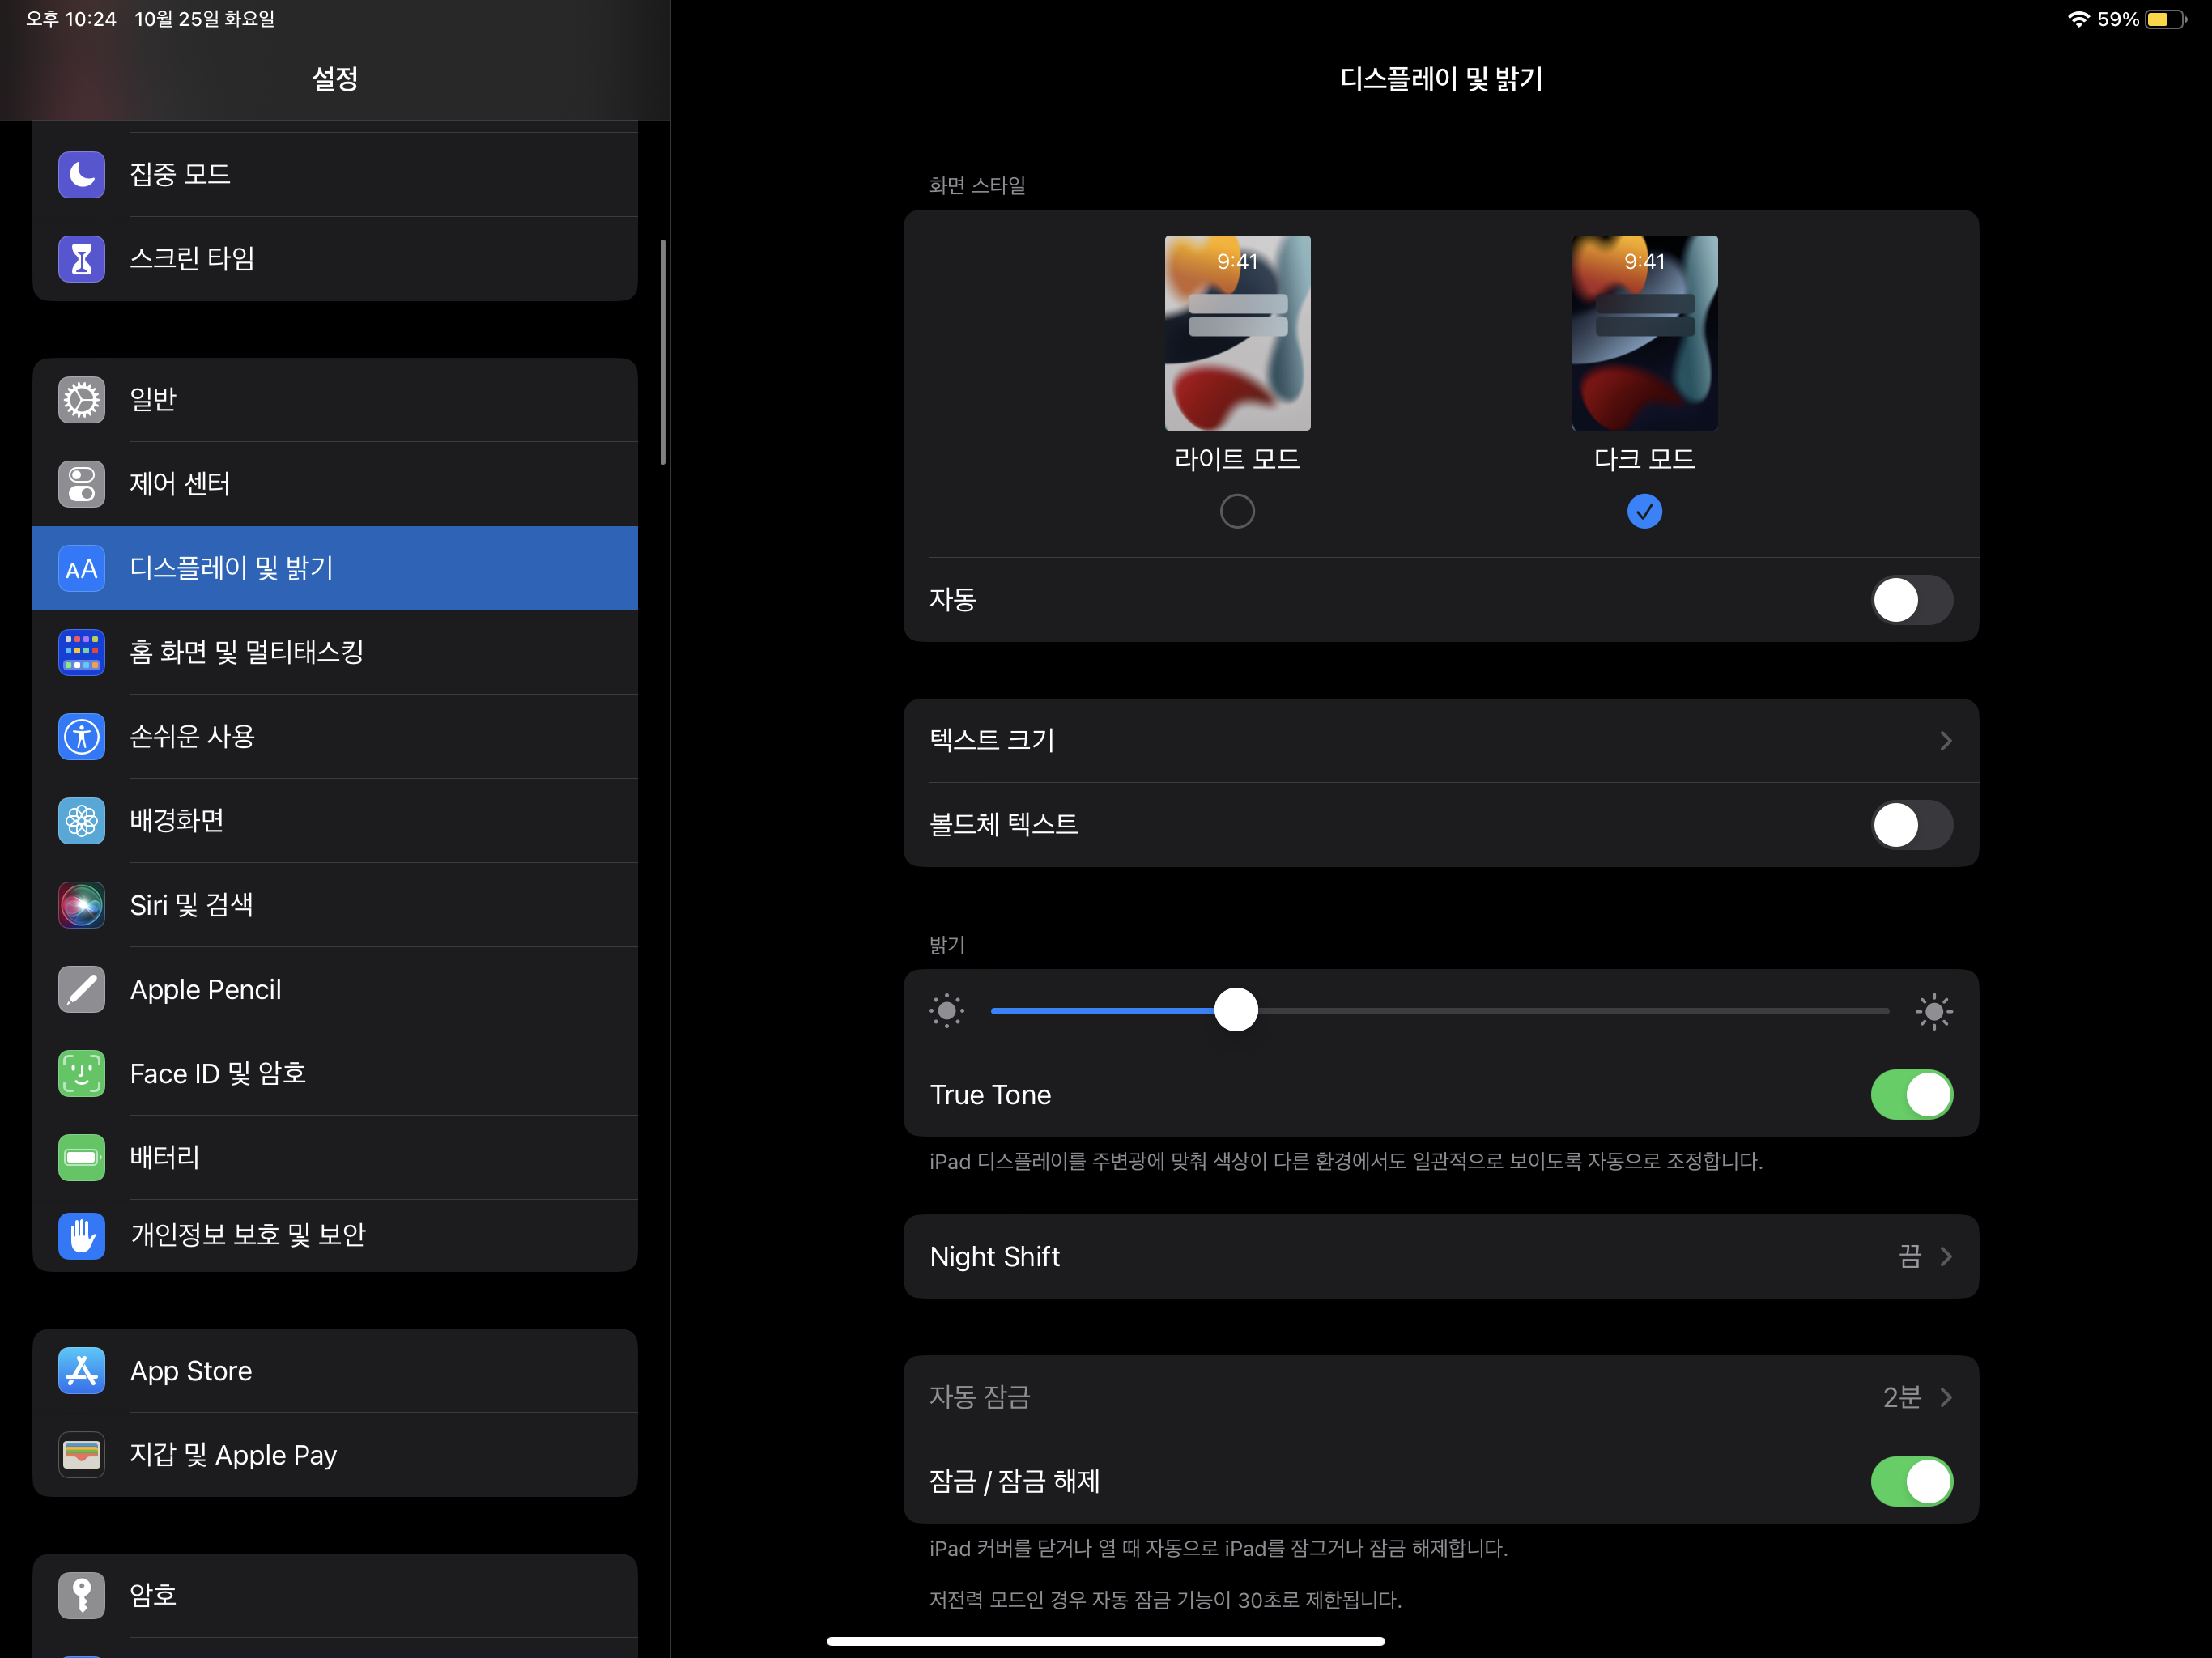The image size is (2212, 1658).
Task: Go to 배경화면 settings
Action: (335, 821)
